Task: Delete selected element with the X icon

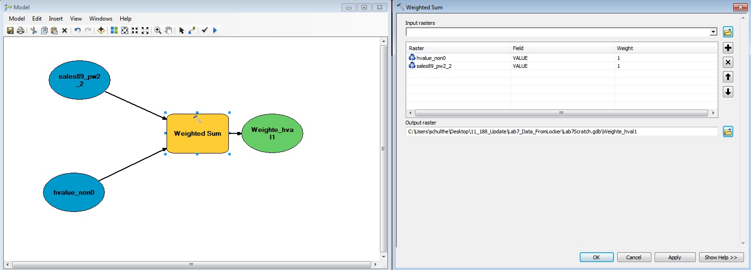Action: pyautogui.click(x=65, y=30)
